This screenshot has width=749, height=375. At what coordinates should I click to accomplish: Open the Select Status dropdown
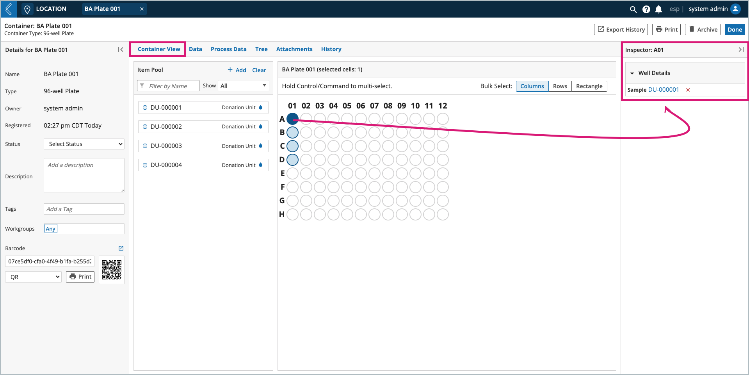[x=84, y=144]
